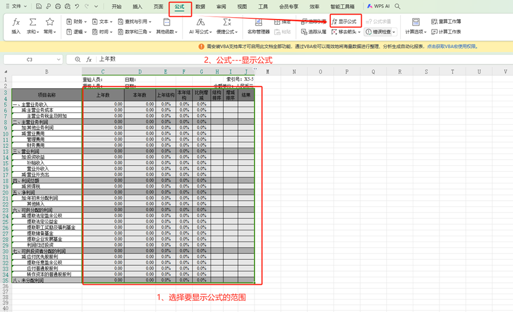Screen dimensions: 513x312
Task: Open the 计算选项 dropdown
Action: [416, 26]
